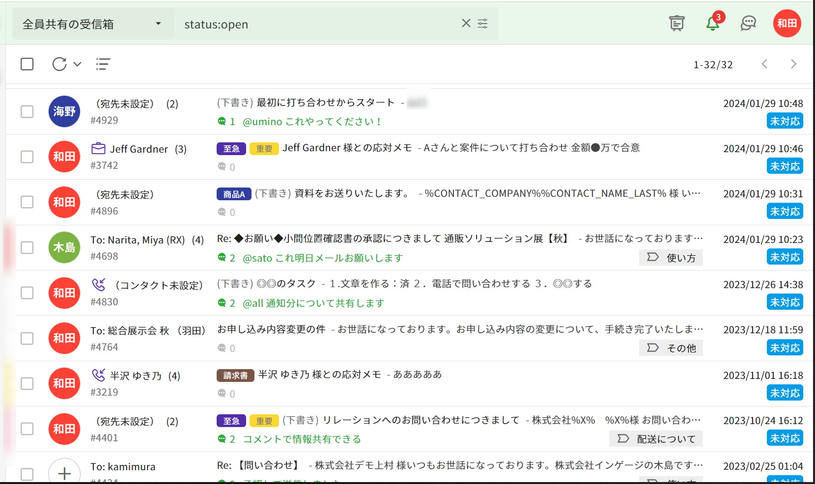
Task: Click the board icon left of the bell
Action: pyautogui.click(x=677, y=24)
